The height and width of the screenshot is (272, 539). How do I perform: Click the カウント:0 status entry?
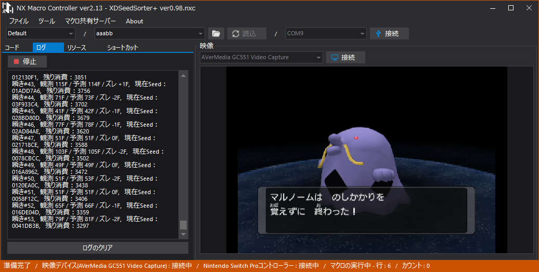point(416,265)
